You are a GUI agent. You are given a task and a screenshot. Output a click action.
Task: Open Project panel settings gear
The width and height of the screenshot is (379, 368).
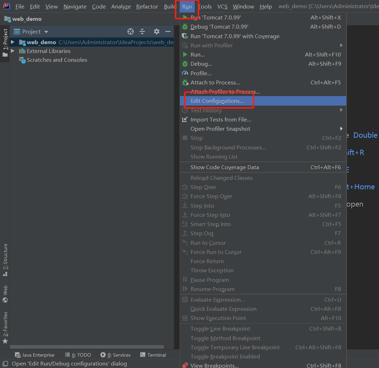click(157, 31)
